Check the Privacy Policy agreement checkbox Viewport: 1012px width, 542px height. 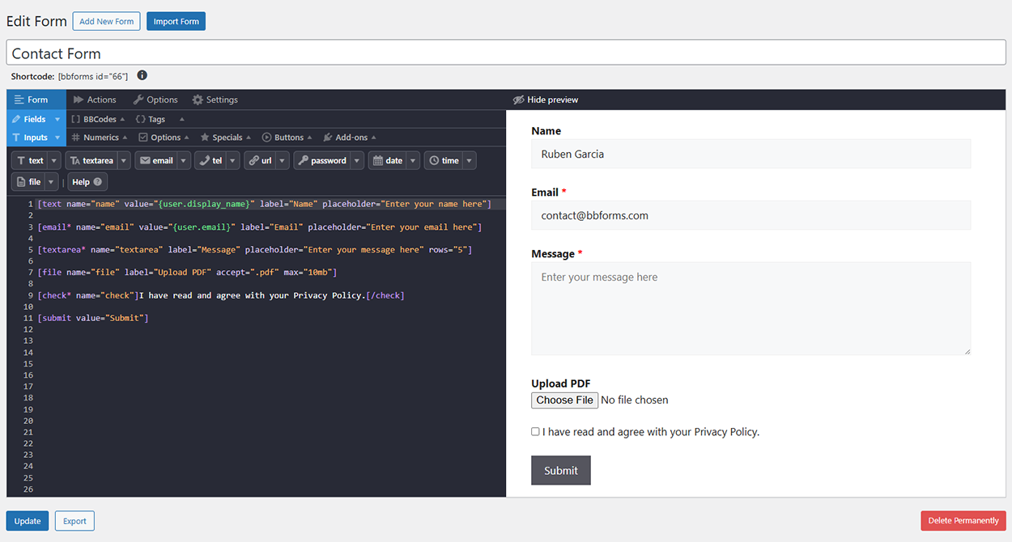coord(535,432)
